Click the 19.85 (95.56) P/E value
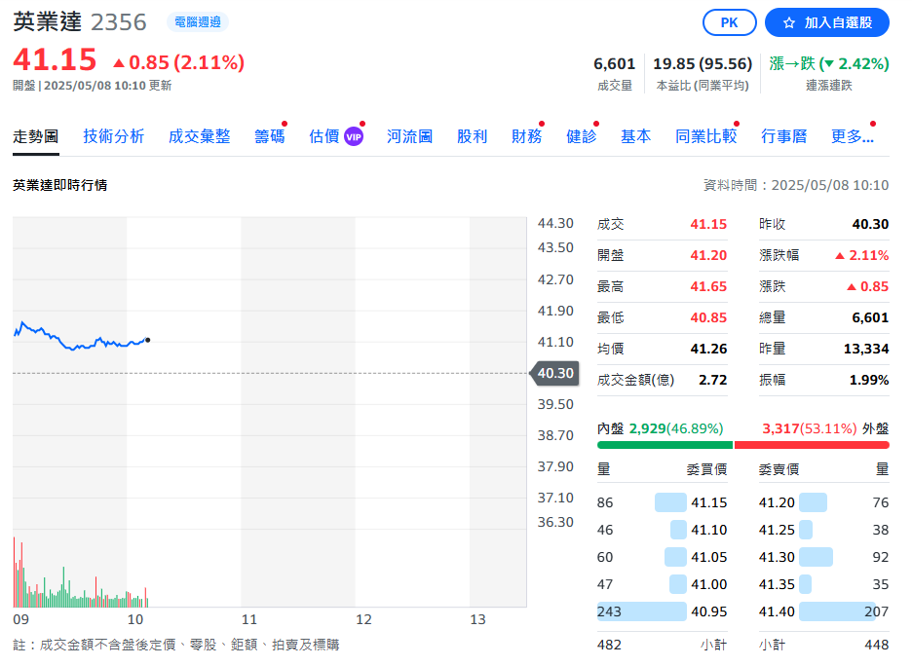 pos(703,63)
